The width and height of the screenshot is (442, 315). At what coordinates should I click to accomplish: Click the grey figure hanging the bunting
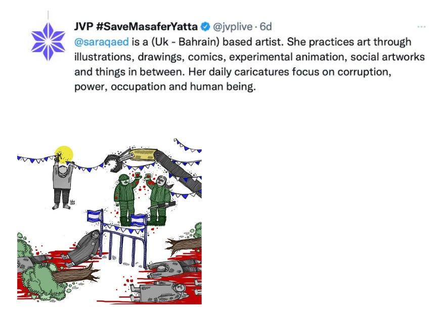[x=63, y=182]
